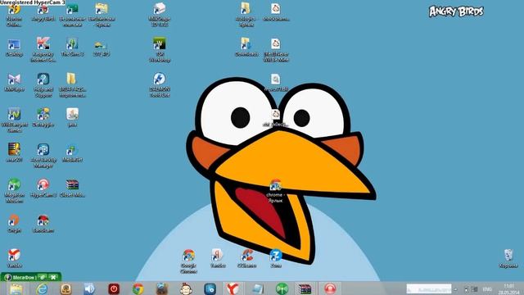Open the WinRAR books icon on the taskbar

pos(305,289)
